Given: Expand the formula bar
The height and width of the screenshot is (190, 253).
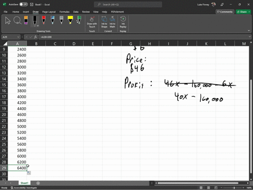Looking at the screenshot, I should 250,37.
